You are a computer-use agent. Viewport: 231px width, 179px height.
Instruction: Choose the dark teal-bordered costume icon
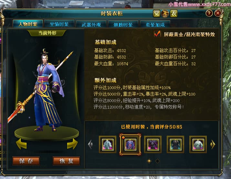(x=175, y=144)
